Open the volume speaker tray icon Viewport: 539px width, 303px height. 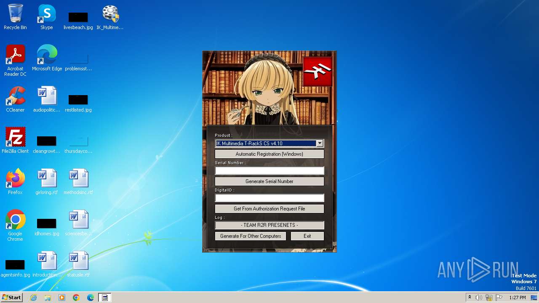[x=479, y=298]
